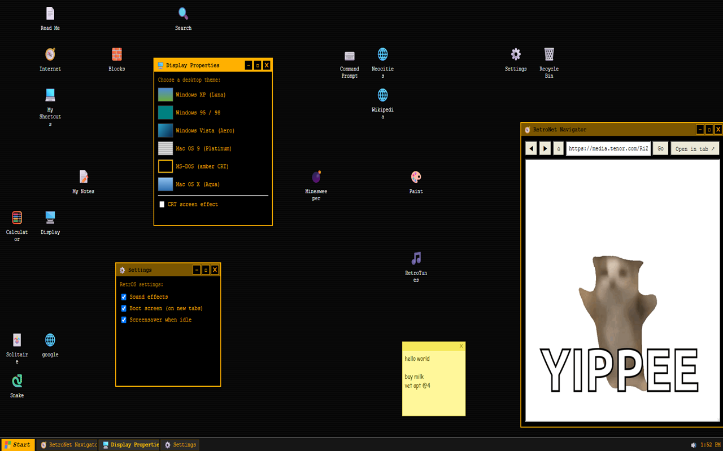This screenshot has height=451, width=723.
Task: Click the Go button in RetroNet Navigator
Action: click(660, 148)
